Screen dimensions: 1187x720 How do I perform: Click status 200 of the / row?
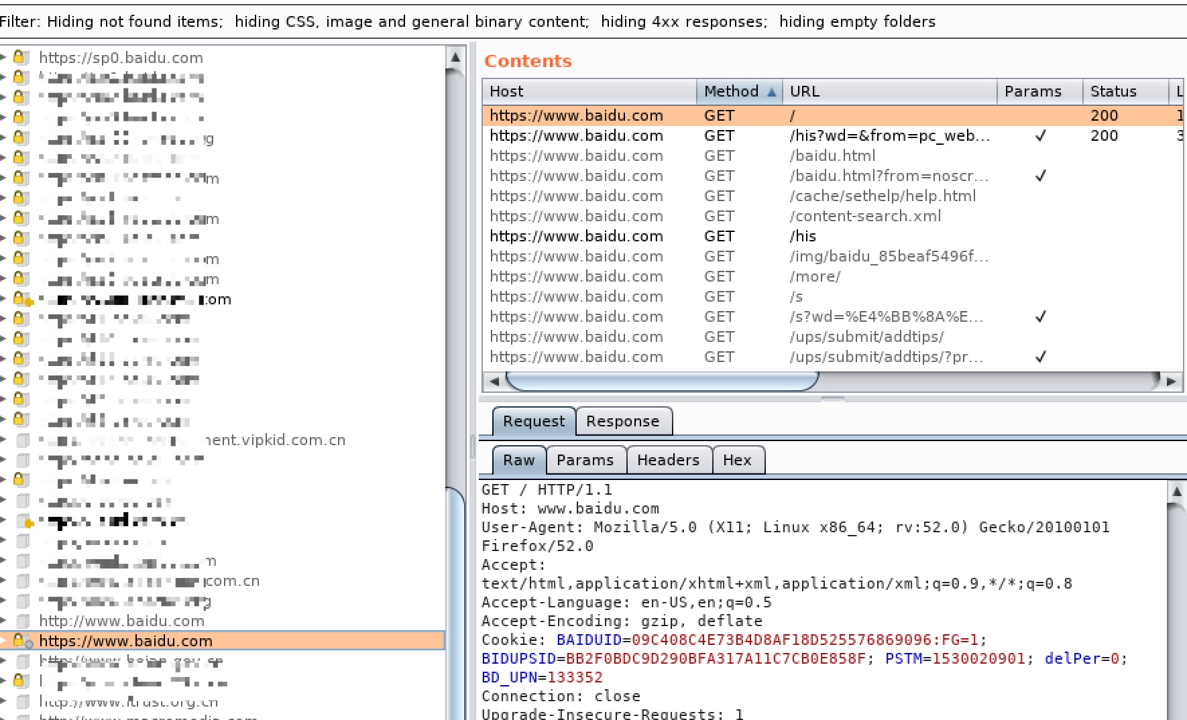tap(1105, 115)
